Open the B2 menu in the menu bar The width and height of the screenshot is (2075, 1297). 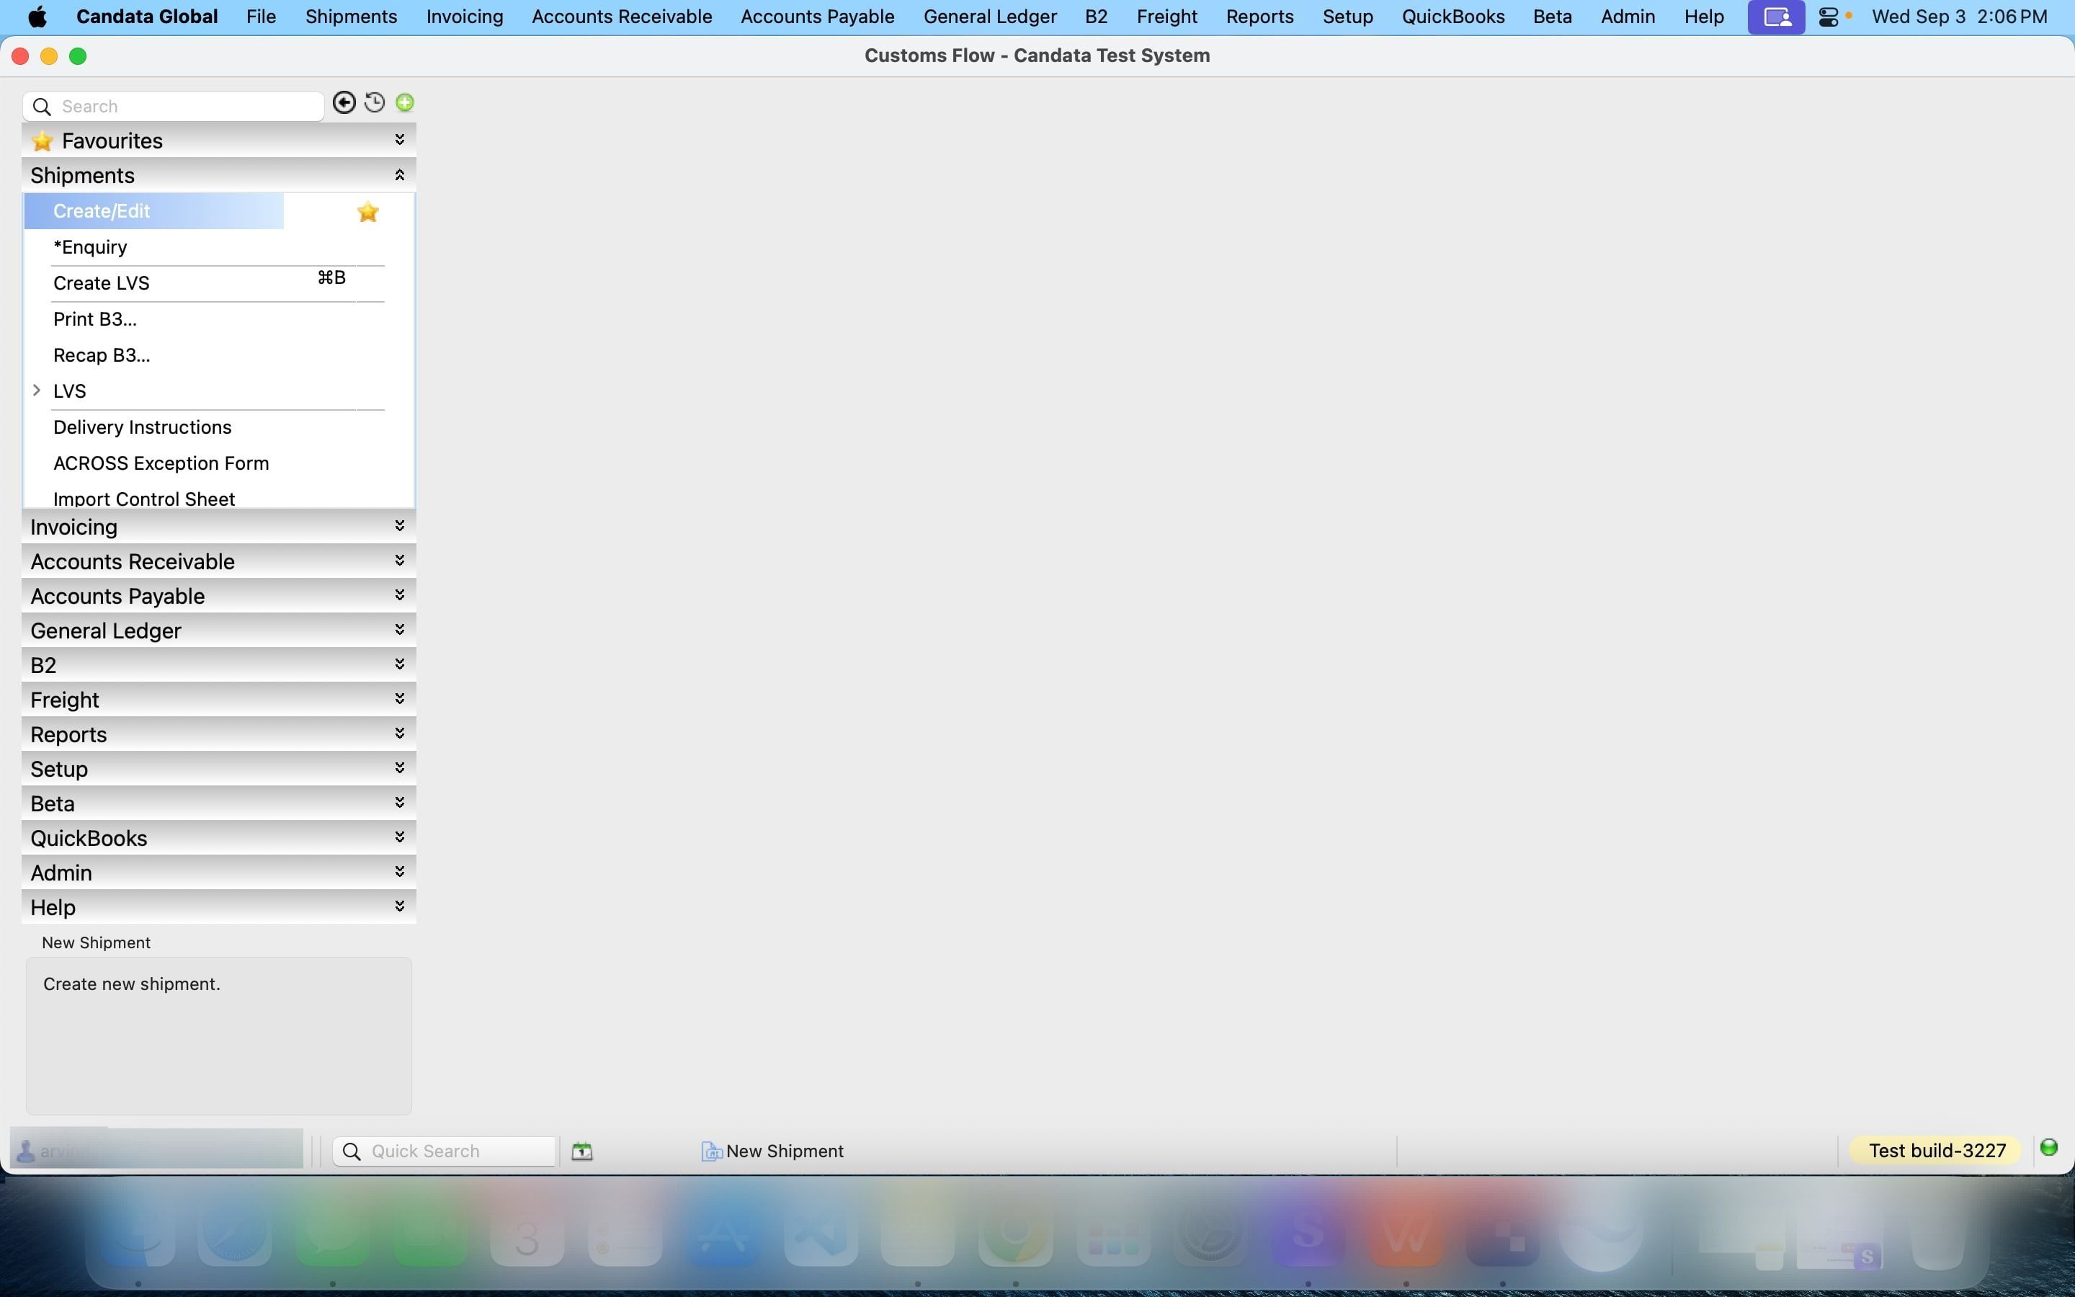[1096, 17]
